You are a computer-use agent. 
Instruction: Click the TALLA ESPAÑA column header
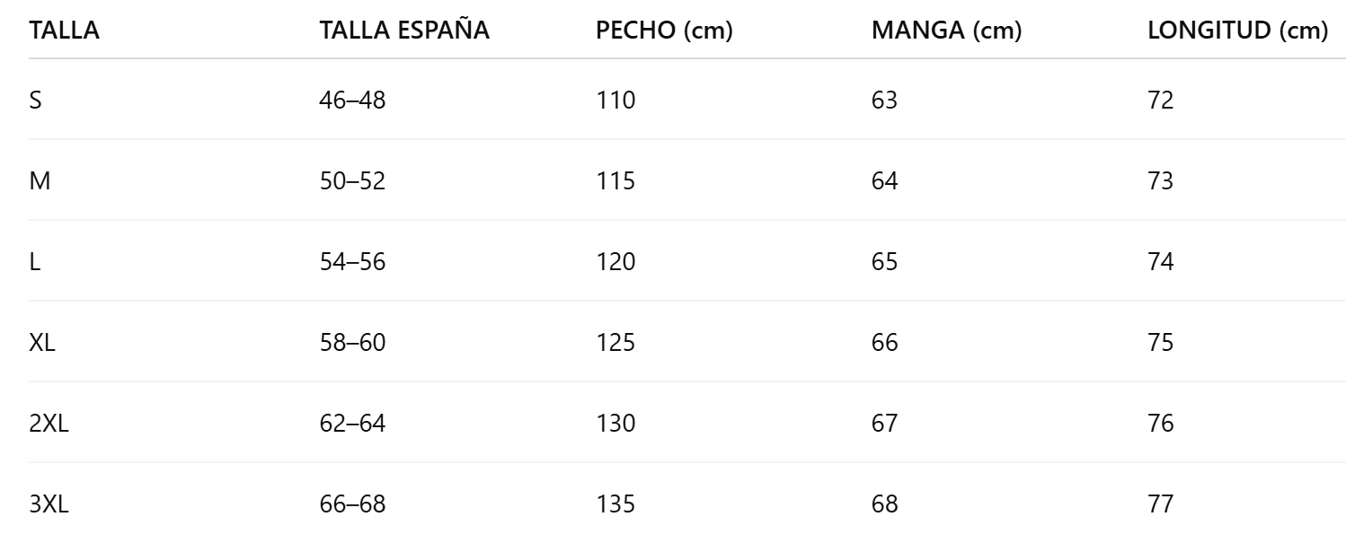coord(404,31)
